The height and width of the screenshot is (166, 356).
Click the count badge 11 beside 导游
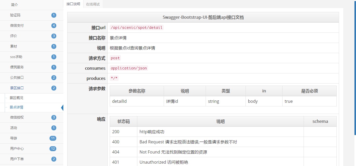click(53, 138)
